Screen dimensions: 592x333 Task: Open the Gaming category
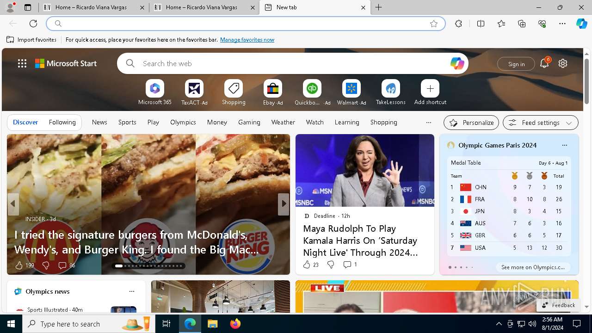[249, 123]
